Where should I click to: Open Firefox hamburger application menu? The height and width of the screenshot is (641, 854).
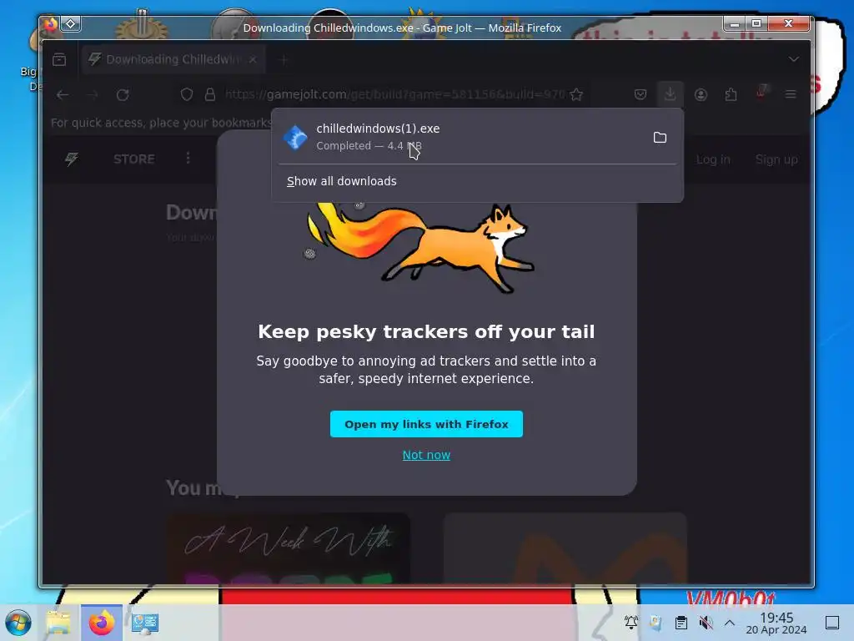click(791, 95)
